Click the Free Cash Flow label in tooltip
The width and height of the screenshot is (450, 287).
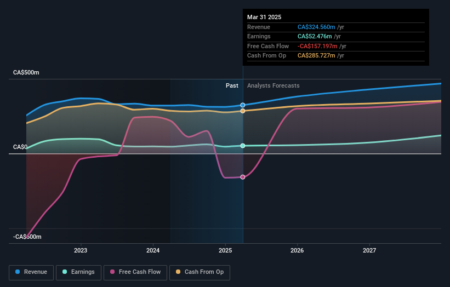click(x=268, y=46)
